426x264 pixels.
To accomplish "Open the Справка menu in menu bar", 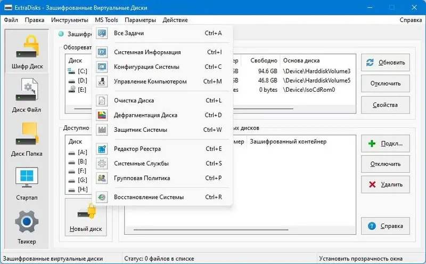I will pos(411,20).
